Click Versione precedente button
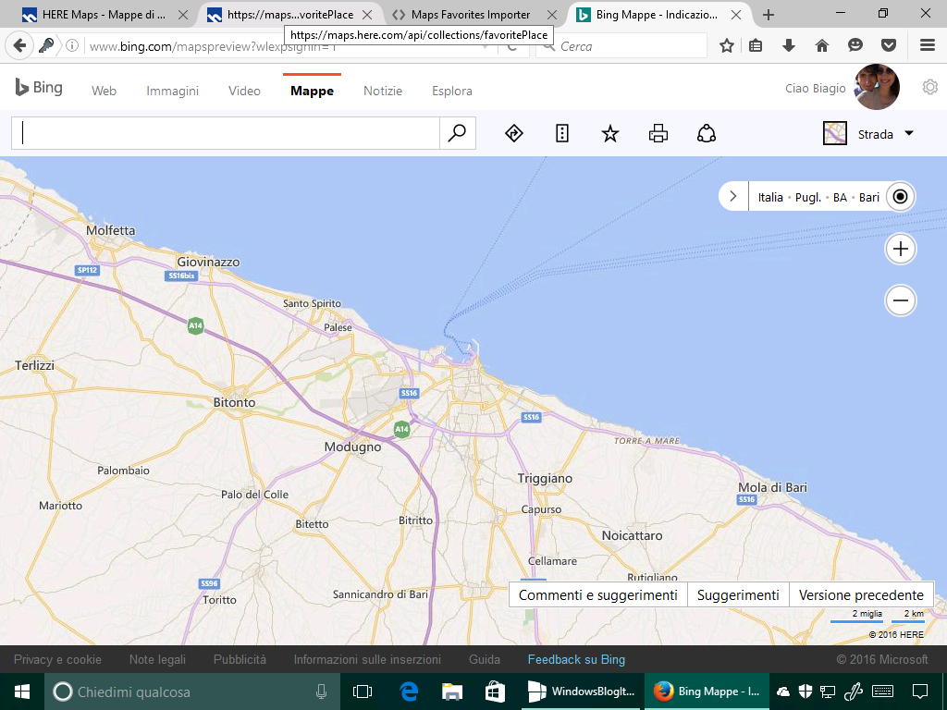The image size is (947, 710). point(861,595)
